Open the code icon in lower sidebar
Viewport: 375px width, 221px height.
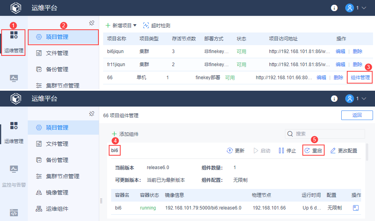(13, 213)
